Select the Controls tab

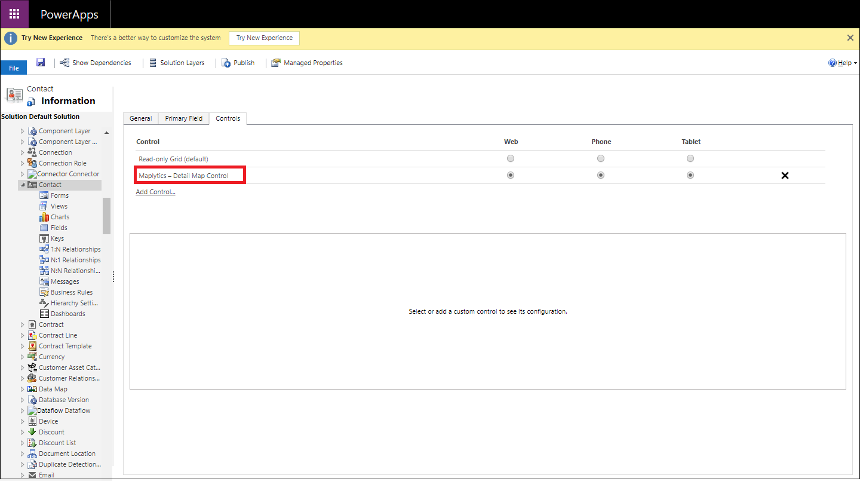click(228, 118)
